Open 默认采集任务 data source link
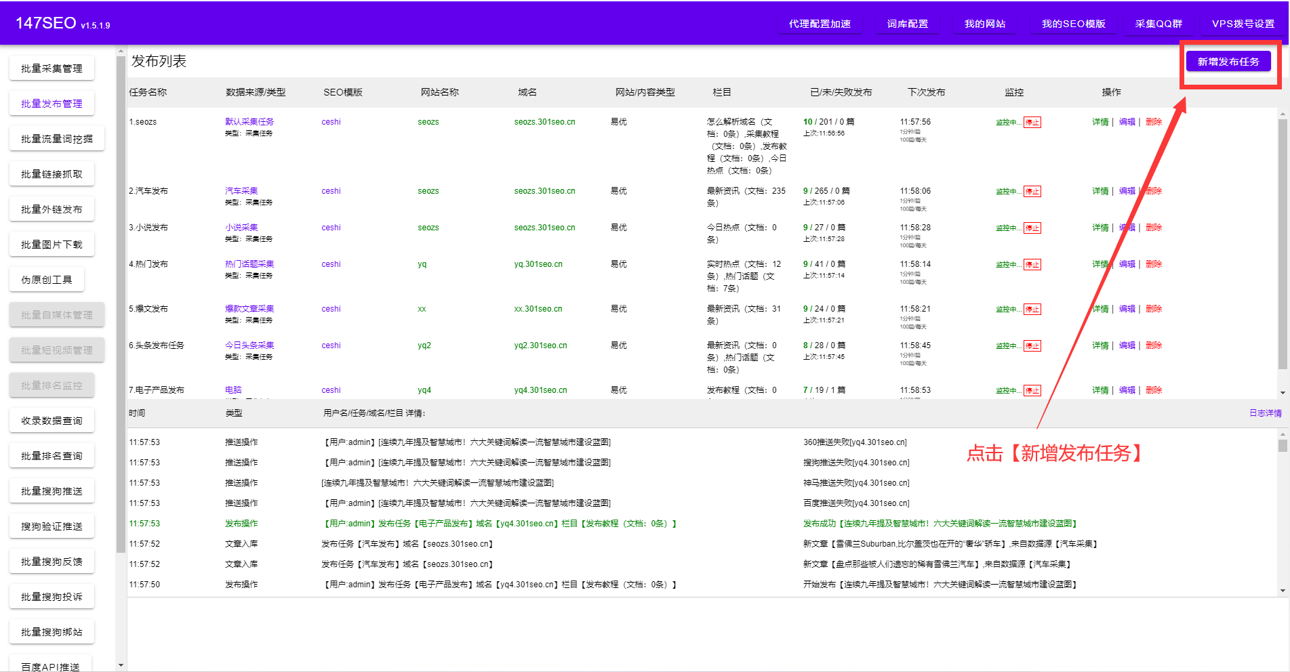1290x672 pixels. tap(249, 122)
